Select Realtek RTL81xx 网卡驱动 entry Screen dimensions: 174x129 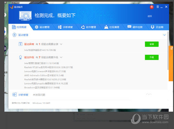point(49,67)
